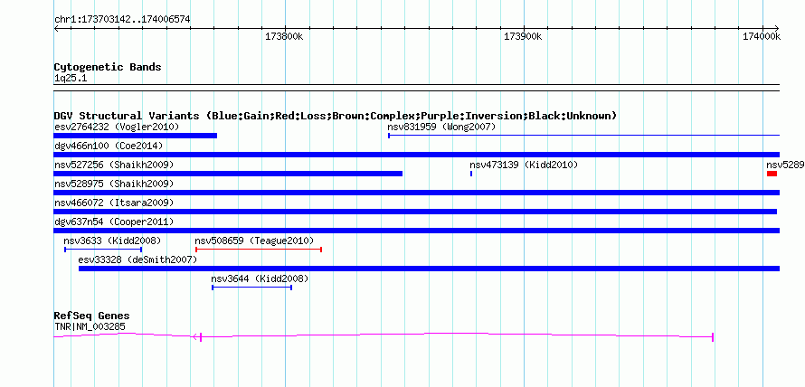This screenshot has width=805, height=387.
Task: Select the nsv466072 blue variant bar
Action: pyautogui.click(x=415, y=212)
